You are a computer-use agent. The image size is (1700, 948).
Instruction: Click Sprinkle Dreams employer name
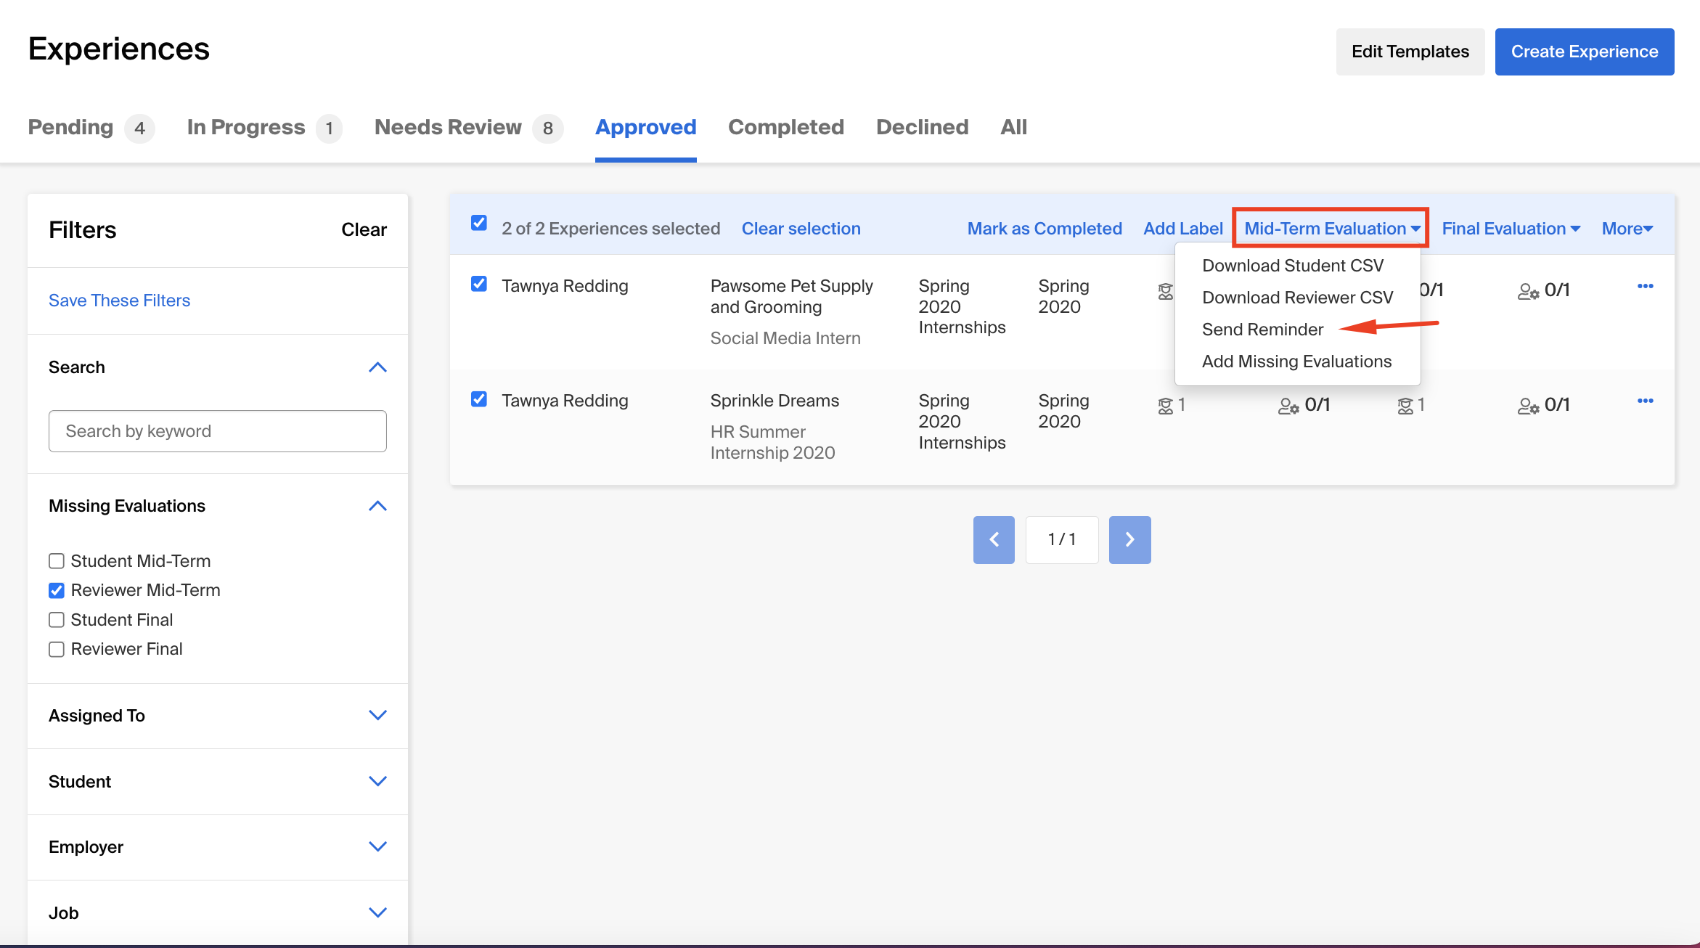[775, 401]
